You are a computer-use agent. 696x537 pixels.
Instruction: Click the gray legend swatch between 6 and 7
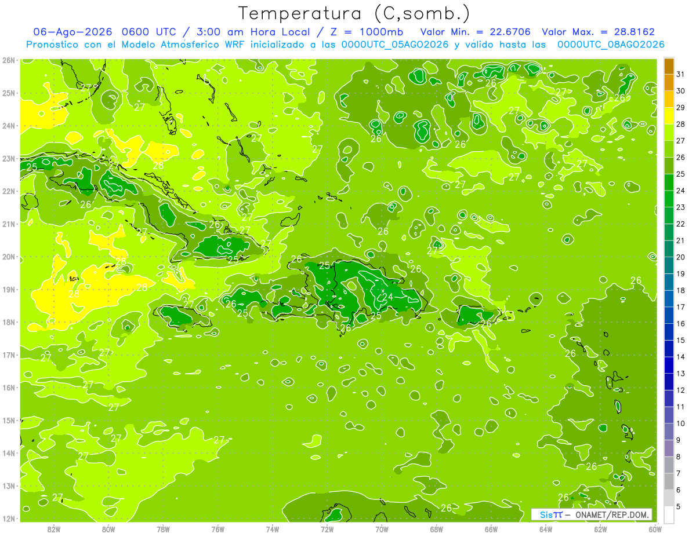click(669, 481)
